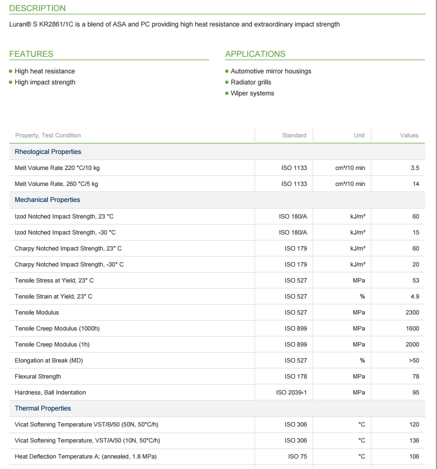Select 'Izod Notched Impact Strength, 23 °C' label
This screenshot has height=469, width=437.
point(64,216)
